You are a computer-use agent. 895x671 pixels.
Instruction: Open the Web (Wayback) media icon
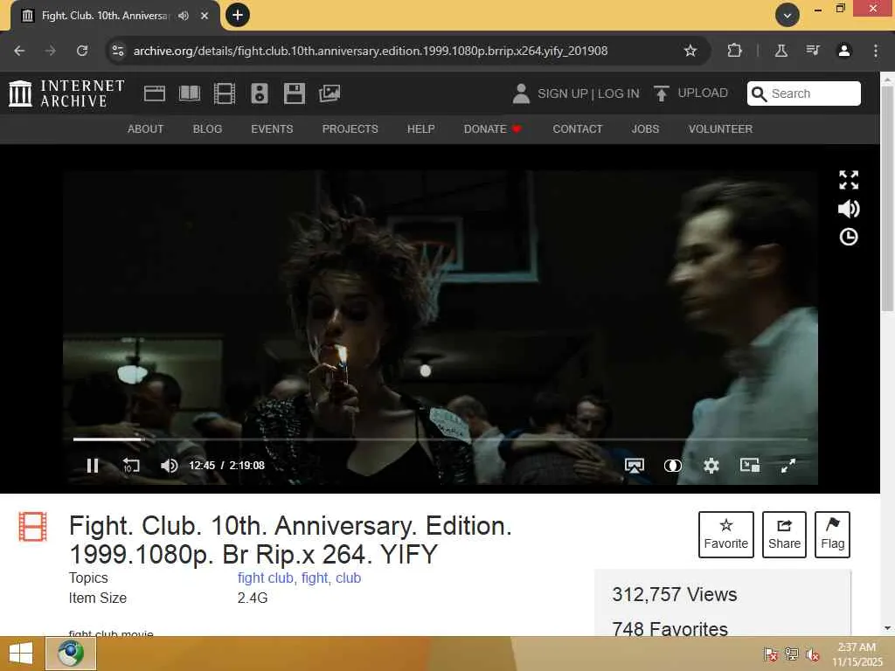point(155,93)
